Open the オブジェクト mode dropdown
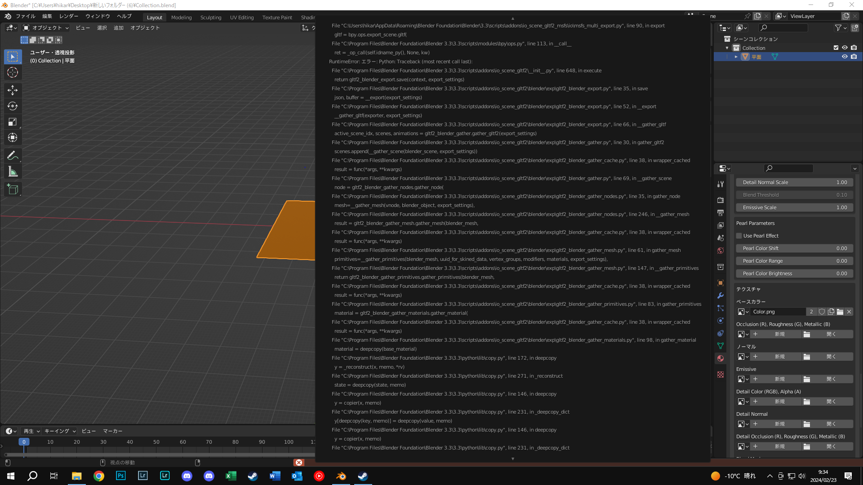This screenshot has height=485, width=863. pyautogui.click(x=46, y=28)
